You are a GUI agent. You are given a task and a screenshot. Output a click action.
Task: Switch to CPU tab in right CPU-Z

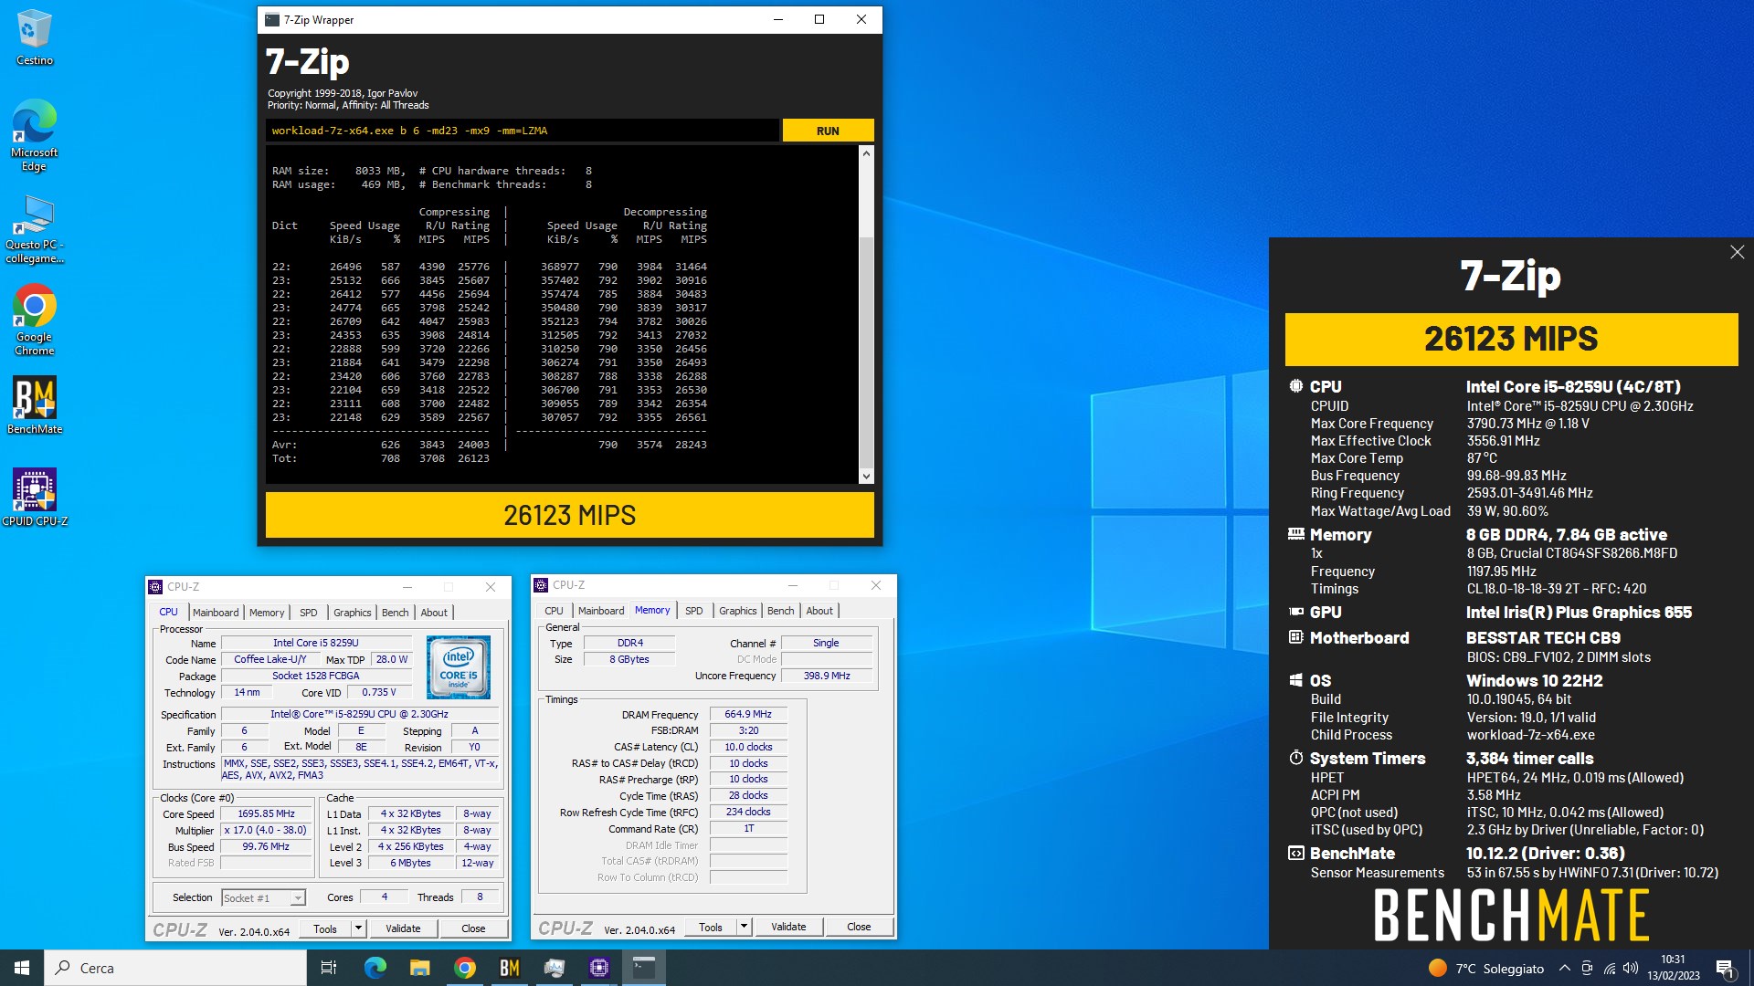click(554, 611)
